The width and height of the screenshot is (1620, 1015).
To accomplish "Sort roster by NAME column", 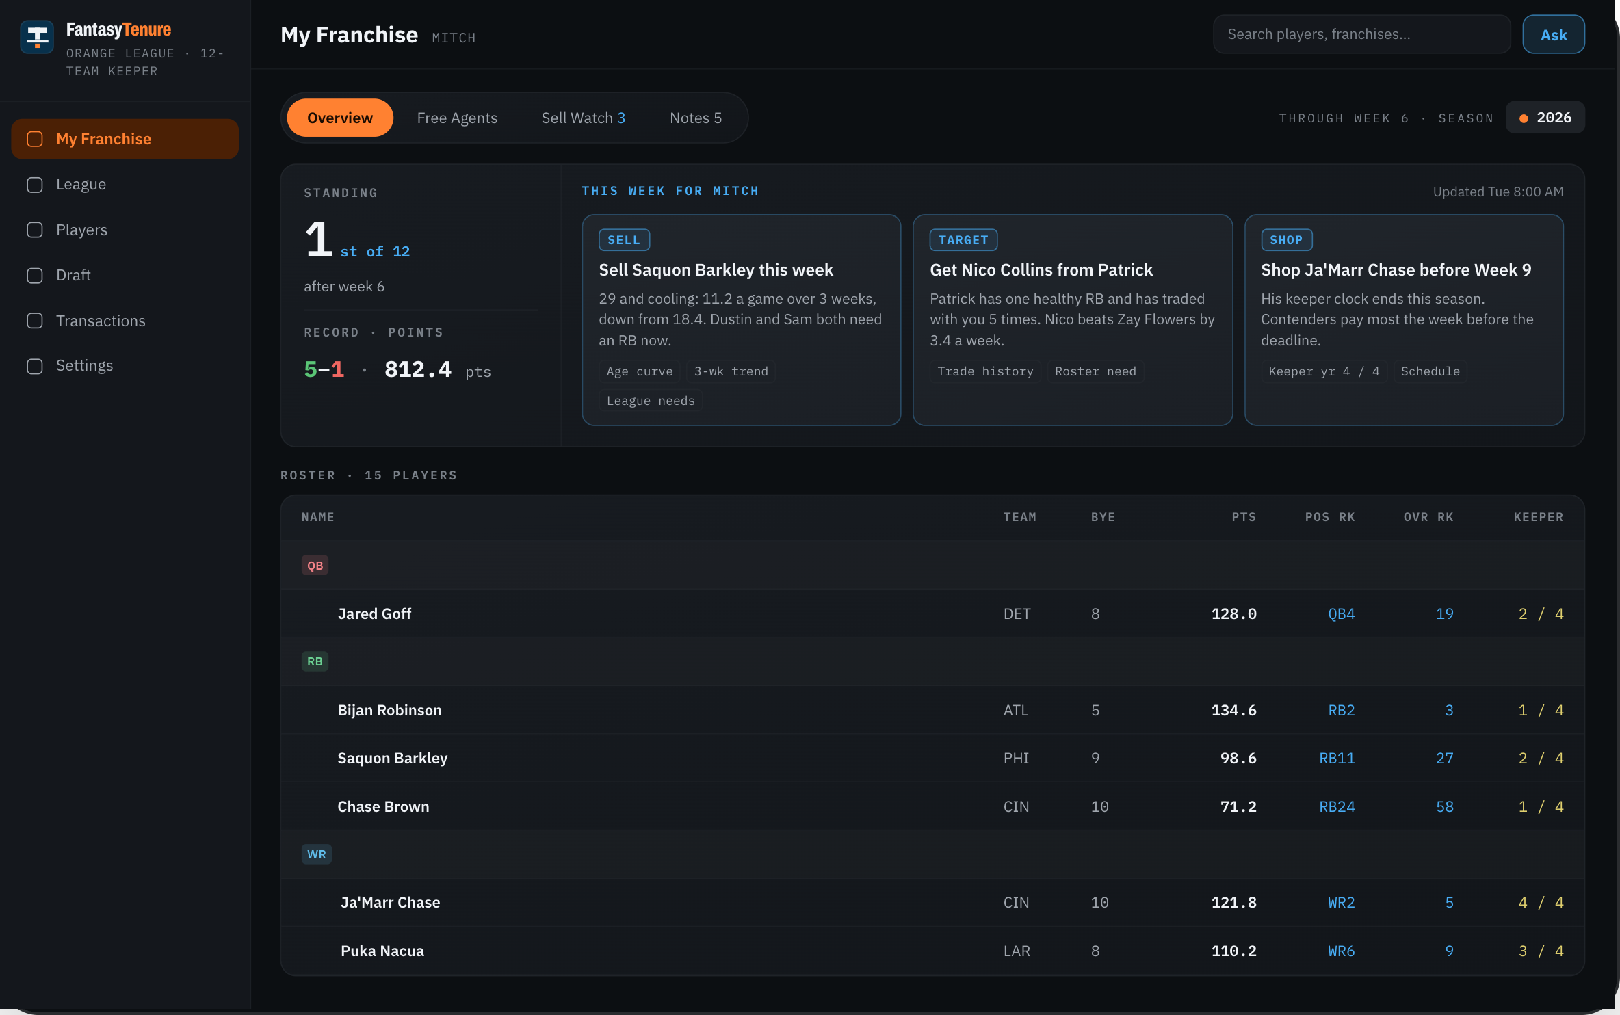I will pos(318,517).
